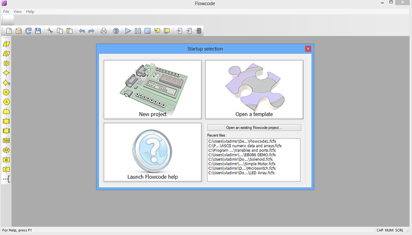This screenshot has height=235, width=412.
Task: Click the Cut scissors icon
Action: click(50, 31)
